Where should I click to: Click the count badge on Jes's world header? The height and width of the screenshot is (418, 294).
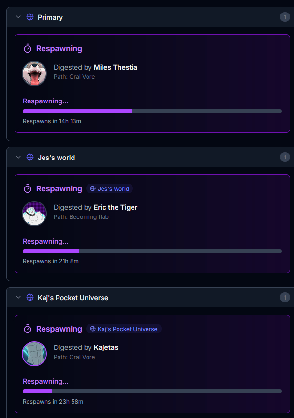[285, 158]
